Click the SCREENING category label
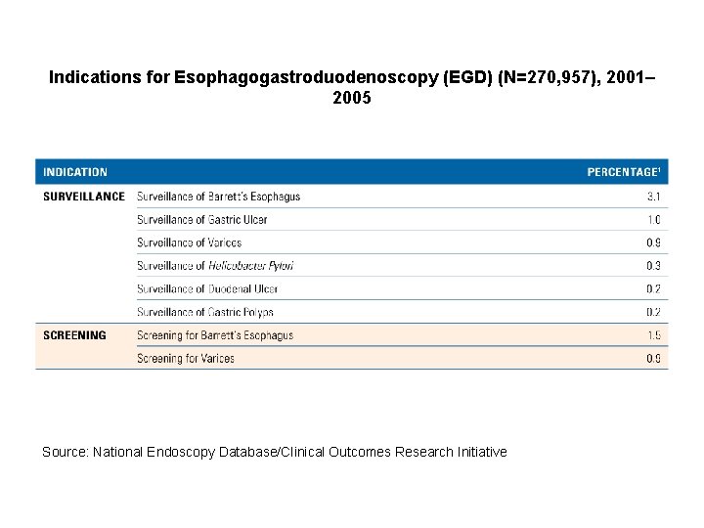Image resolution: width=704 pixels, height=528 pixels. tap(74, 335)
